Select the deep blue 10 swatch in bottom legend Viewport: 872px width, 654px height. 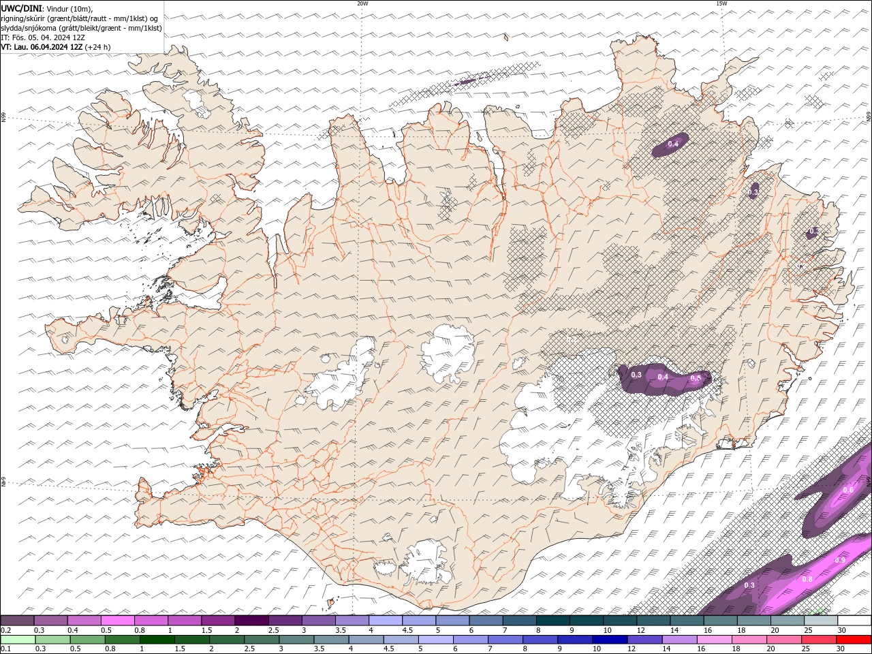[x=610, y=639]
